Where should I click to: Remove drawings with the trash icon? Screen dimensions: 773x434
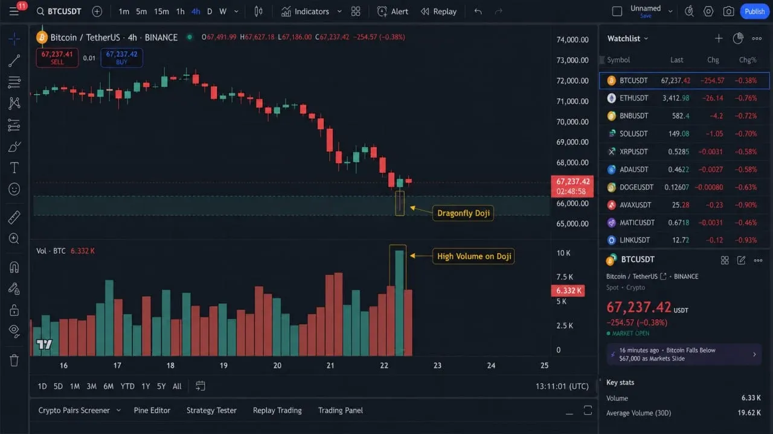coord(14,360)
